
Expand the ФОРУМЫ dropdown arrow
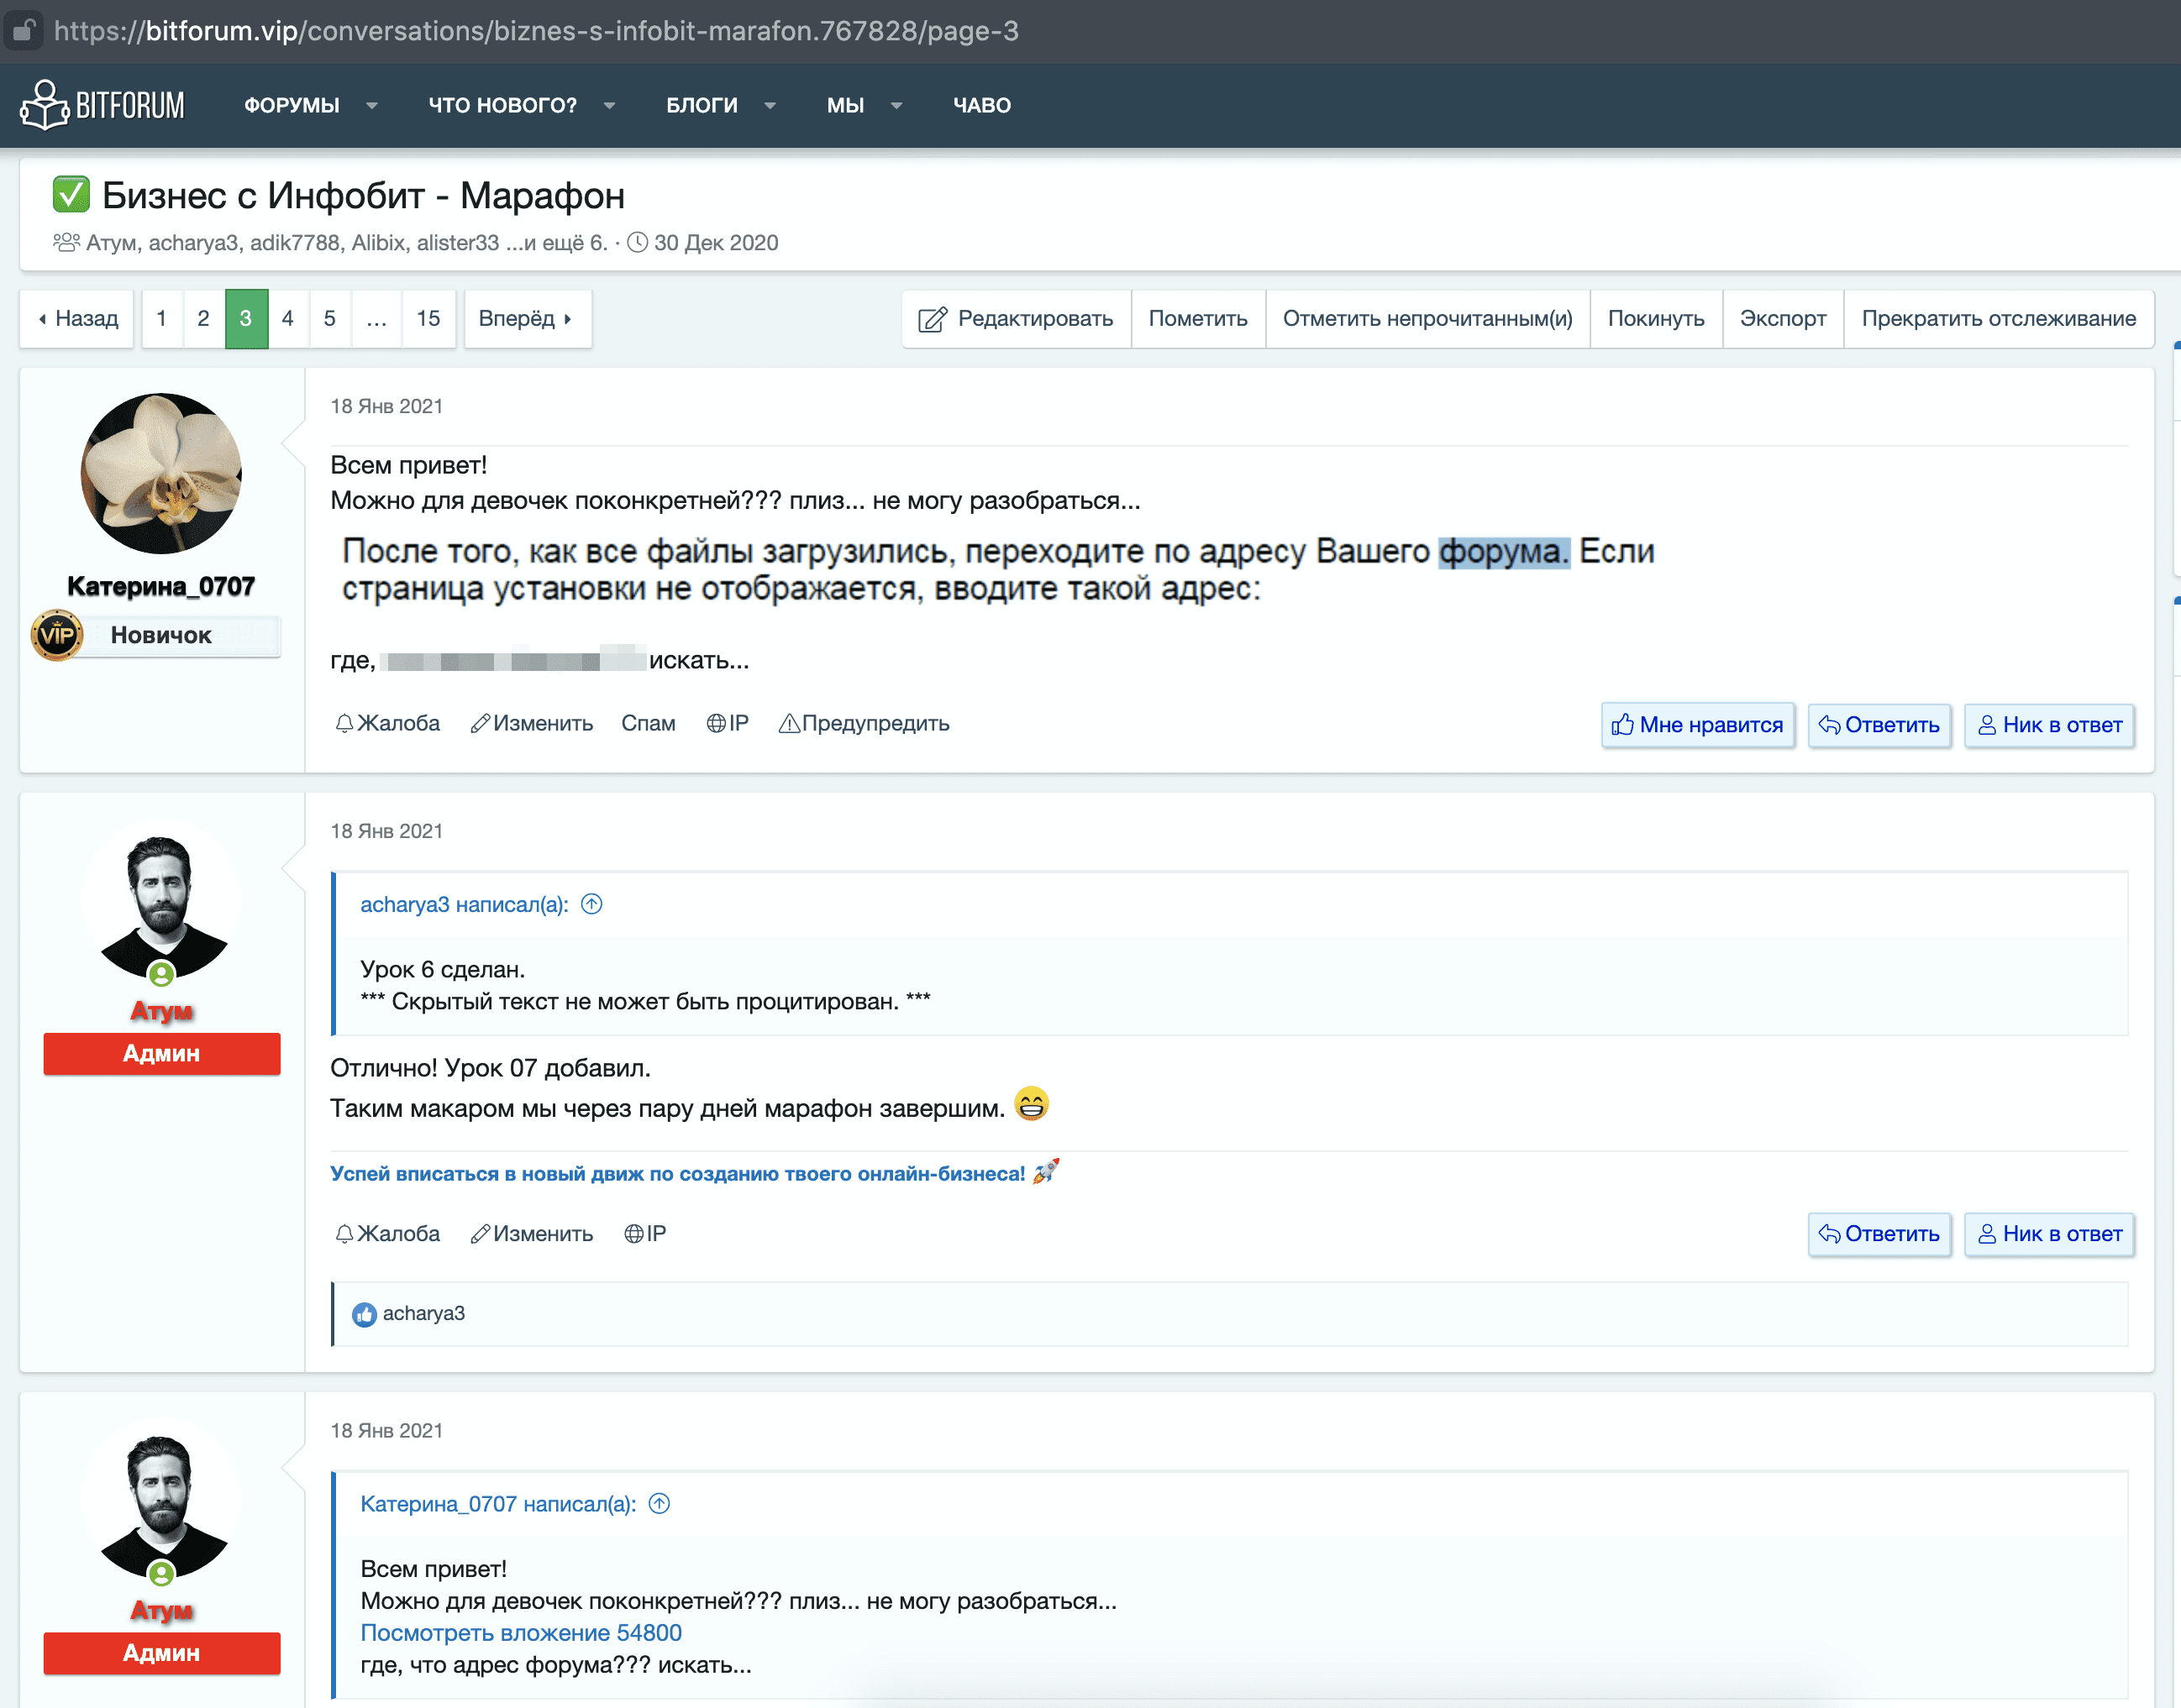coord(372,105)
